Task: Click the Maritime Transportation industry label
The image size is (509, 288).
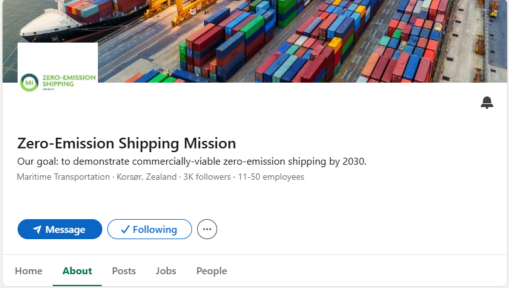Action: (x=63, y=177)
